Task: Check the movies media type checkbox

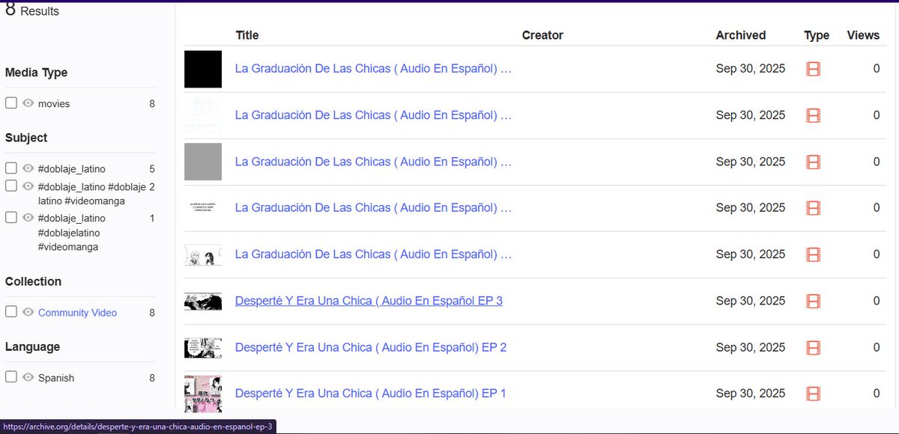Action: 11,103
